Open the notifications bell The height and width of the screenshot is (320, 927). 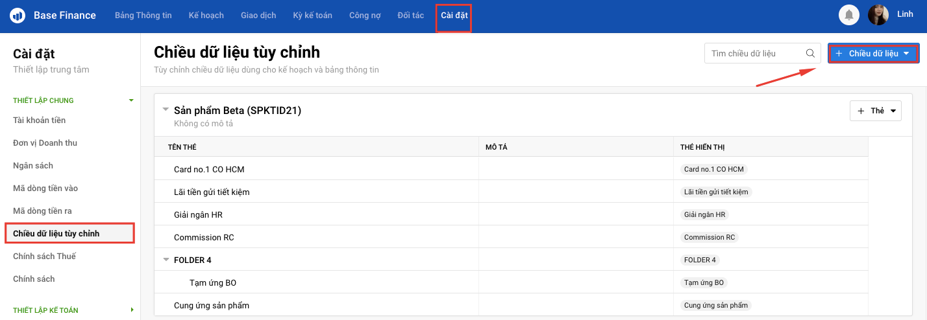coord(849,15)
